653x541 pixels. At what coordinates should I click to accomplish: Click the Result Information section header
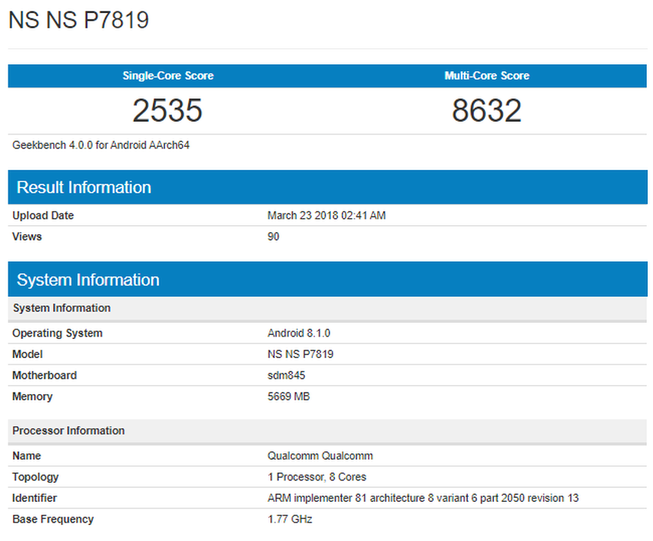click(83, 187)
